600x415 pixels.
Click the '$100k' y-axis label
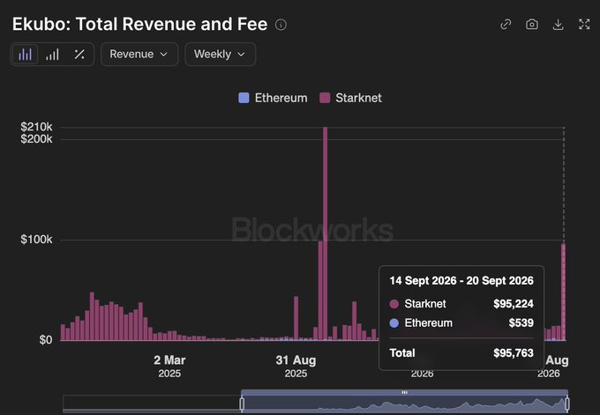click(x=36, y=240)
